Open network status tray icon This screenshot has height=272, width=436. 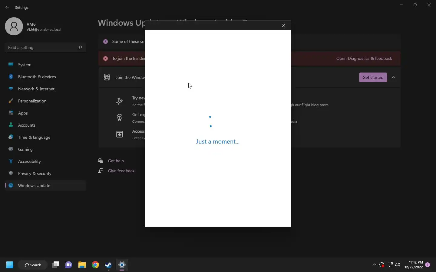(x=390, y=265)
